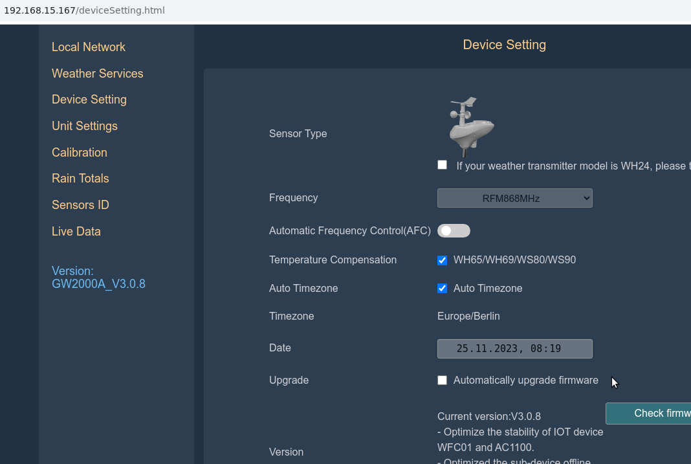Enable Automatically upgrade firmware checkbox
This screenshot has width=691, height=464.
(442, 381)
